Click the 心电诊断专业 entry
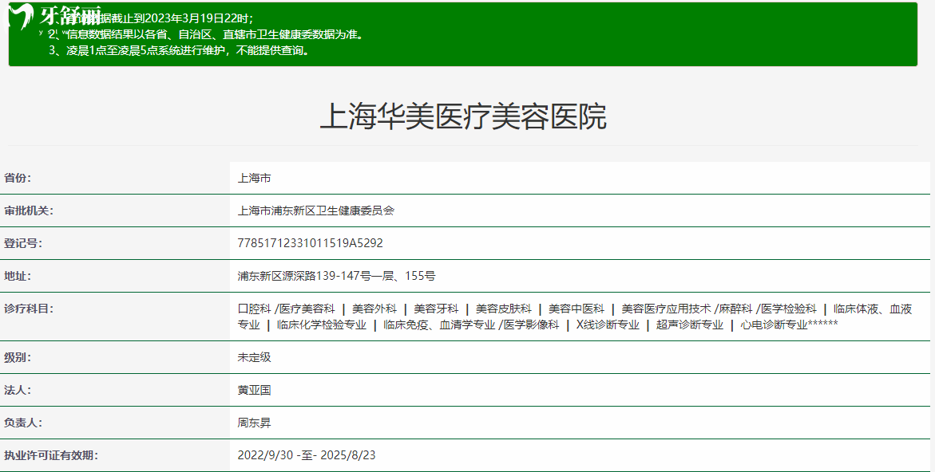The width and height of the screenshot is (935, 472). 774,325
